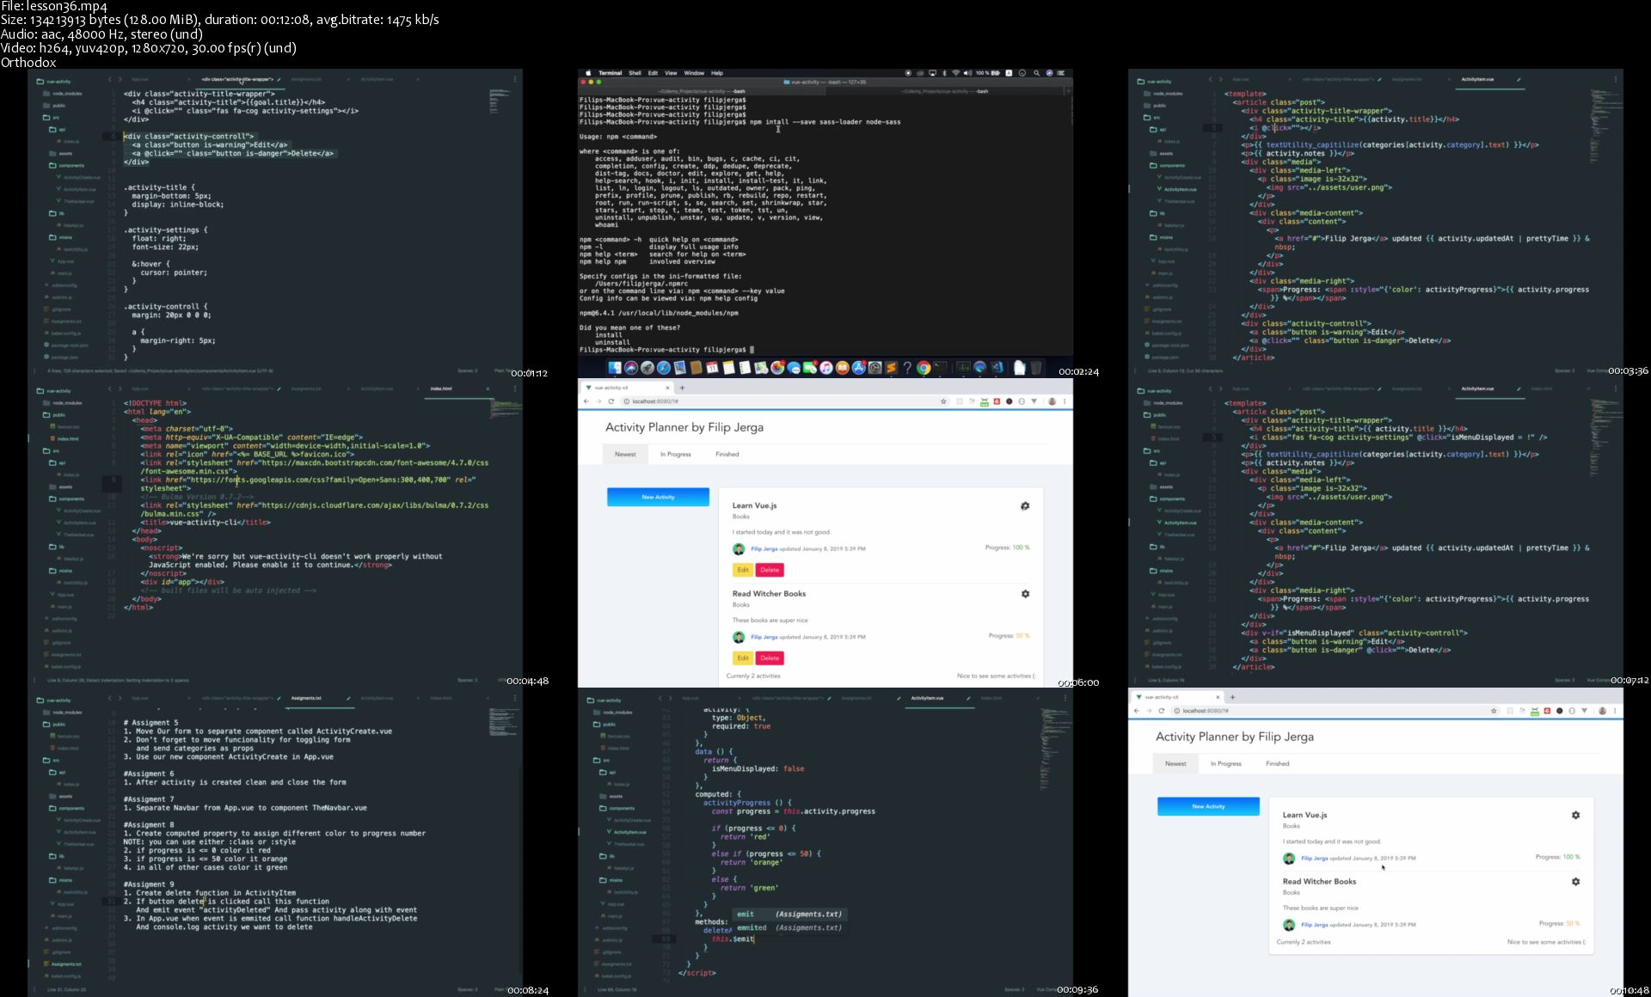
Task: Click Spotlight search icon in macOS menu bar
Action: tap(1036, 73)
